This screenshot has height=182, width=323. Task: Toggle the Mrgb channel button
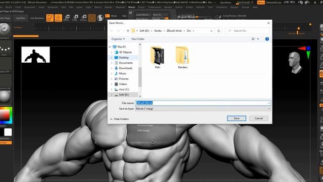click(x=114, y=16)
